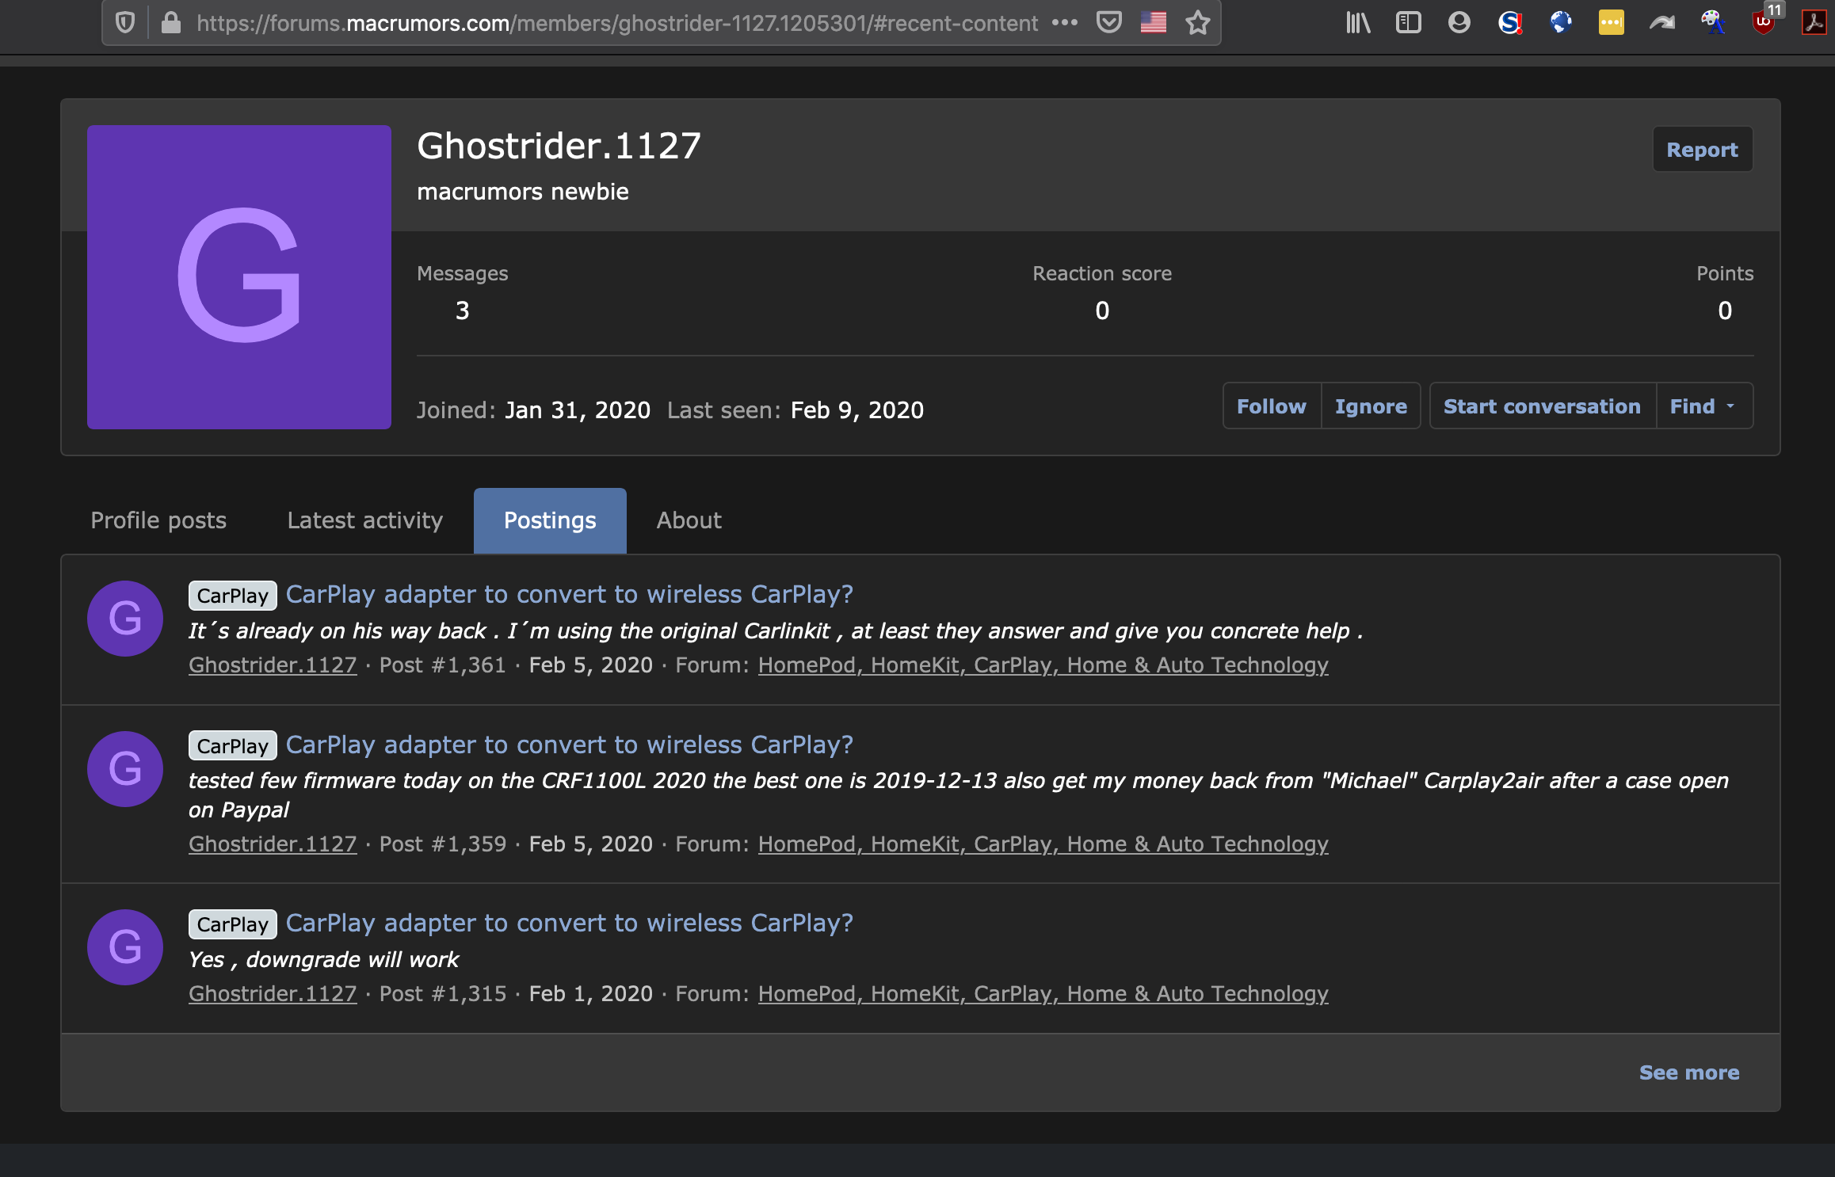The height and width of the screenshot is (1177, 1835).
Task: Click the tracking protection shield icon
Action: pos(125,23)
